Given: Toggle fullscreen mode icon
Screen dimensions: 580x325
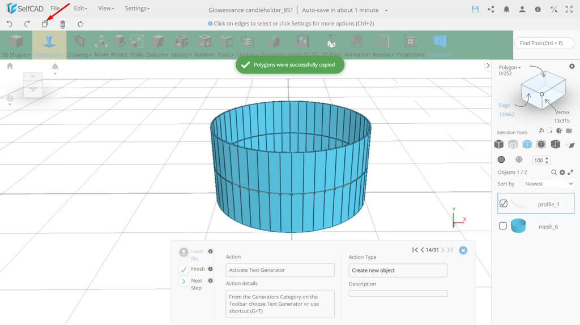Looking at the screenshot, I should click(569, 10).
